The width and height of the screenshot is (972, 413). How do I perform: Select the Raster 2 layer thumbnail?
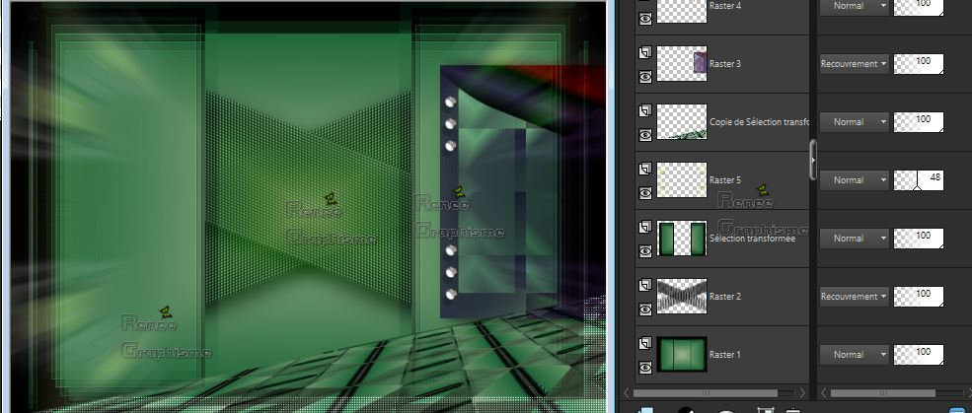pos(681,296)
